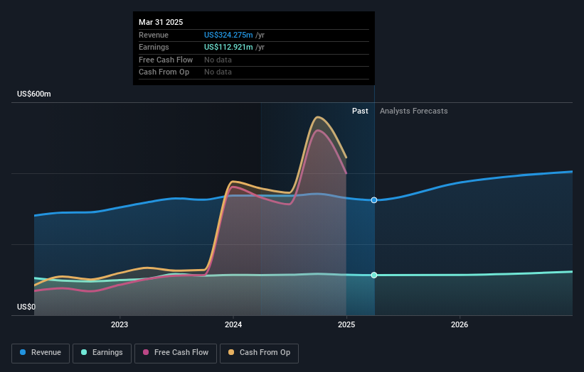The image size is (584, 372).
Task: Click the US$324.275m revenue value
Action: (x=228, y=35)
